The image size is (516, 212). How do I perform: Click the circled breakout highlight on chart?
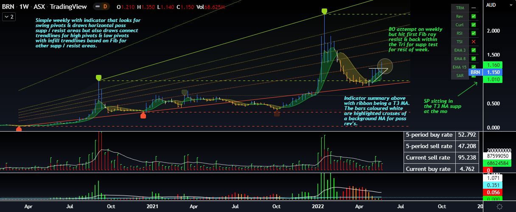[385, 65]
